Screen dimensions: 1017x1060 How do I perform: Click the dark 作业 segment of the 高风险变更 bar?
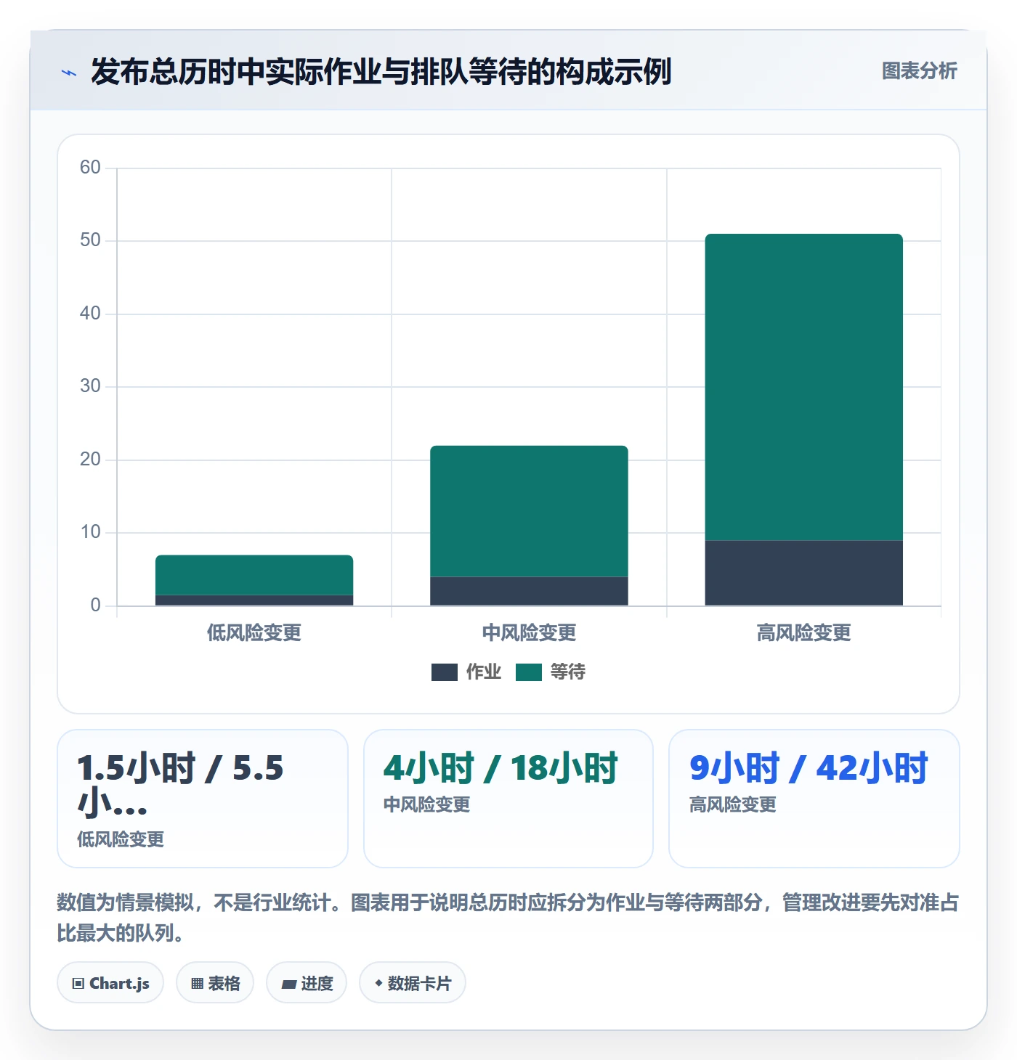point(803,573)
